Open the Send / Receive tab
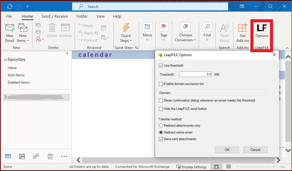292x171 pixels. click(55, 16)
